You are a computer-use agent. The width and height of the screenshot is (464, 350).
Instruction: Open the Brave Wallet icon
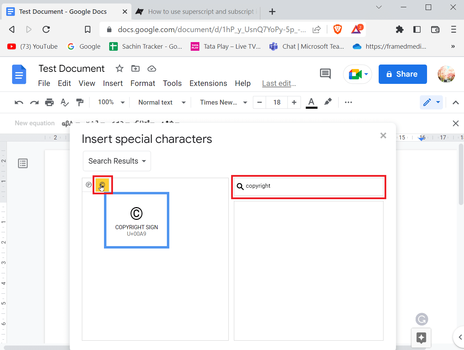pyautogui.click(x=435, y=29)
